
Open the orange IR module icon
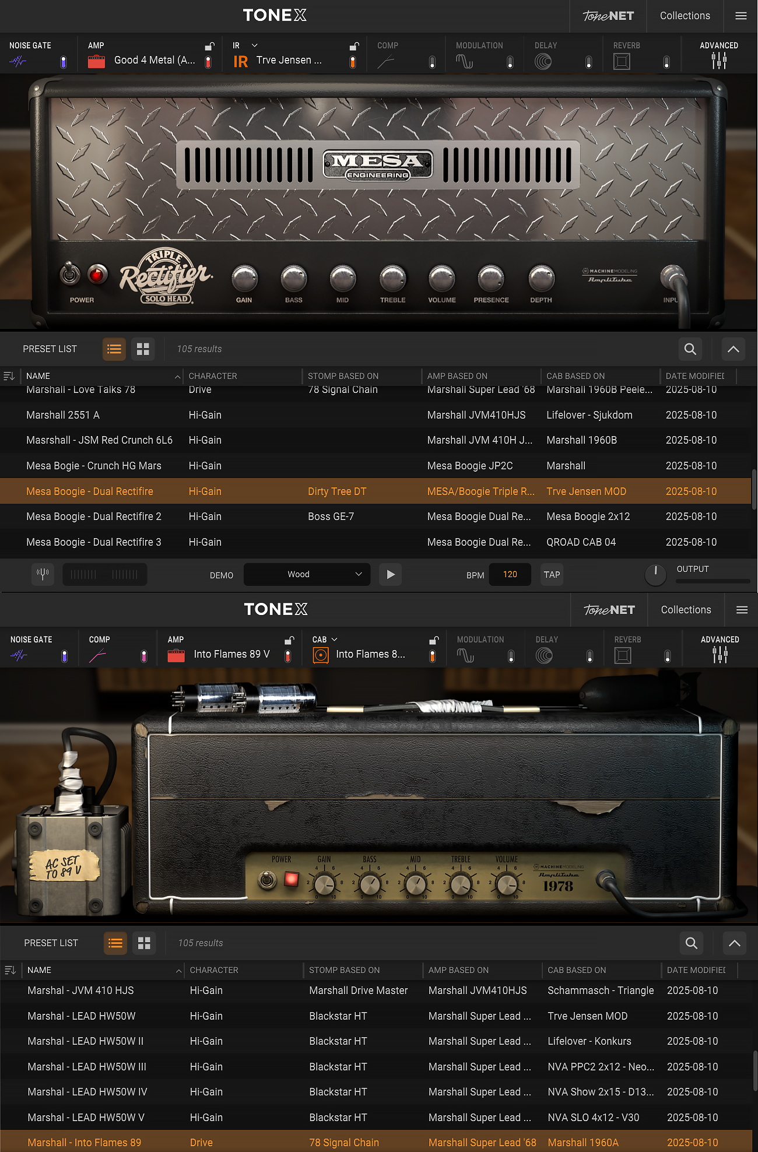click(241, 61)
